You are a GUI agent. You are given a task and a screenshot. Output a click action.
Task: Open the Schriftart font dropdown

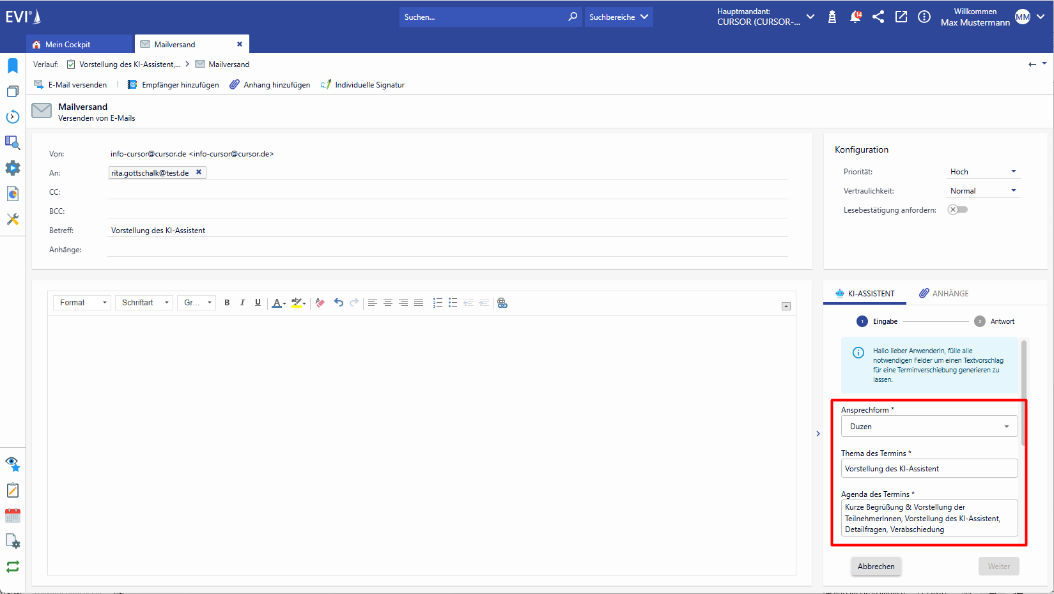tap(145, 303)
